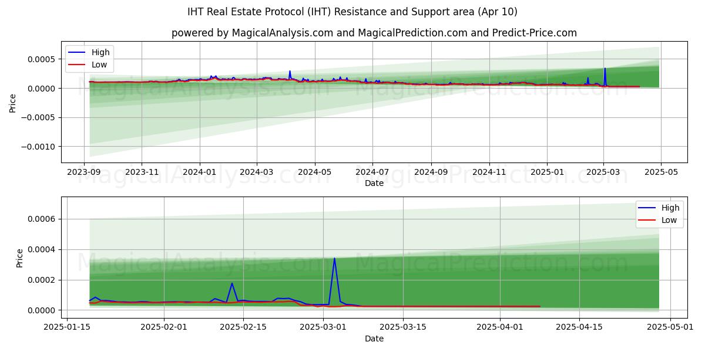Click the 2025-05 x-axis tick label

pyautogui.click(x=661, y=172)
